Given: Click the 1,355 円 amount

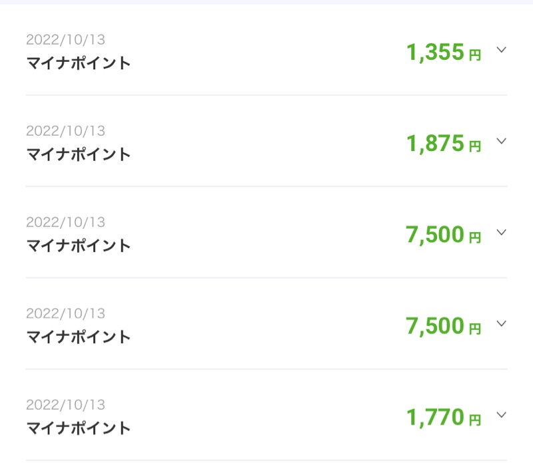Looking at the screenshot, I should 444,53.
